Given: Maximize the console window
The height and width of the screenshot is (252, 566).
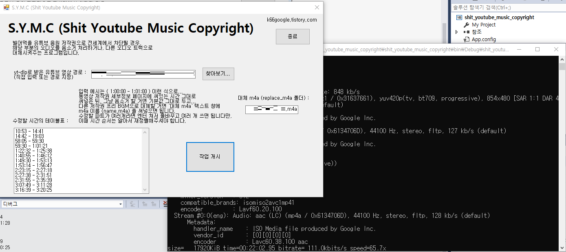Looking at the screenshot, I should pyautogui.click(x=537, y=49).
